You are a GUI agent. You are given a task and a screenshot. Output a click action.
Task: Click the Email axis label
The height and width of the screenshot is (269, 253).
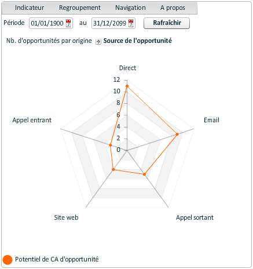point(211,120)
